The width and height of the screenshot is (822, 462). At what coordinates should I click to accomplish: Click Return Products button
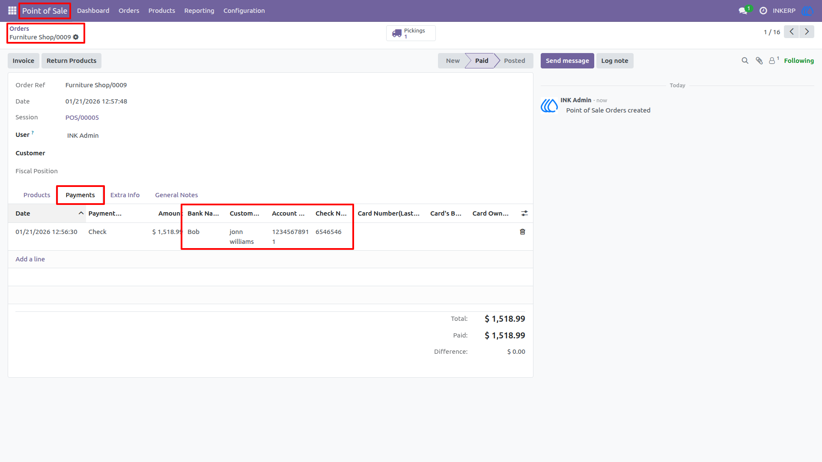point(71,61)
